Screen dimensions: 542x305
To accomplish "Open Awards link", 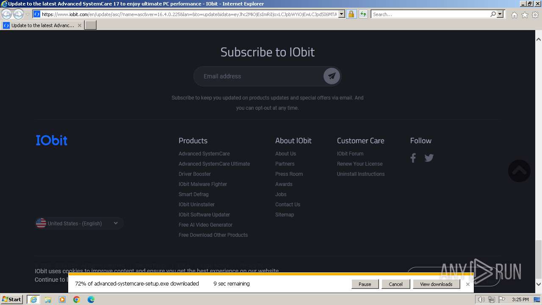I will pos(284,184).
